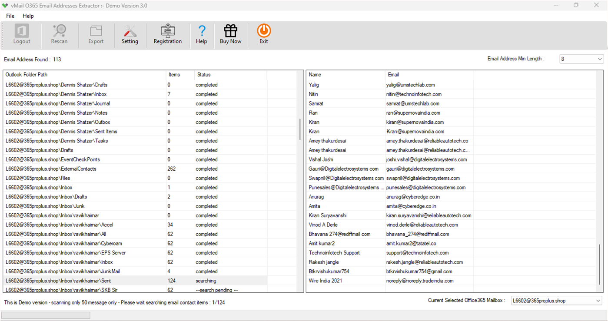The height and width of the screenshot is (321, 608).
Task: Select the swapnil@digitalelectrosystems.com email
Action: tap(423, 178)
